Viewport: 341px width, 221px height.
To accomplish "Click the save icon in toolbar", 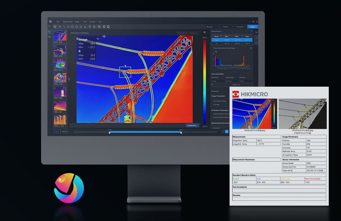I will 104,27.
